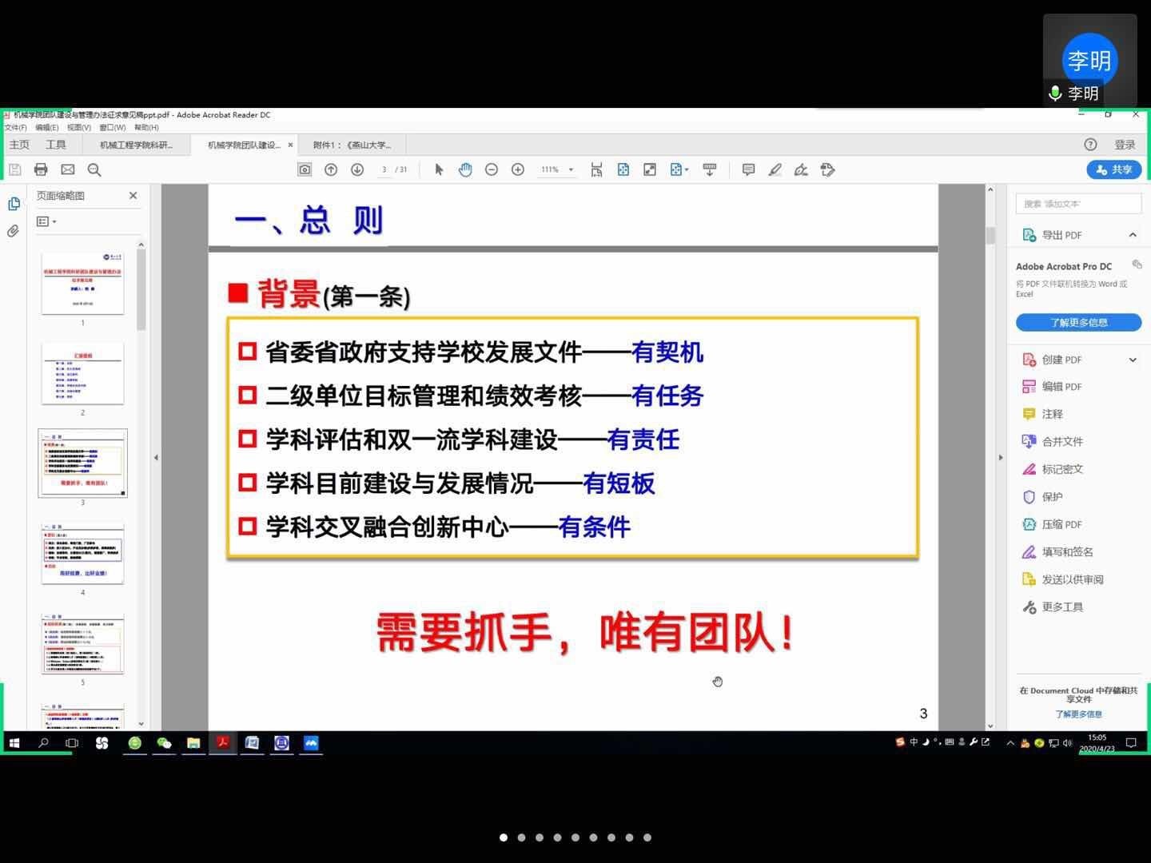
Task: Collapse the left navigation pane arrow
Action: [x=156, y=458]
